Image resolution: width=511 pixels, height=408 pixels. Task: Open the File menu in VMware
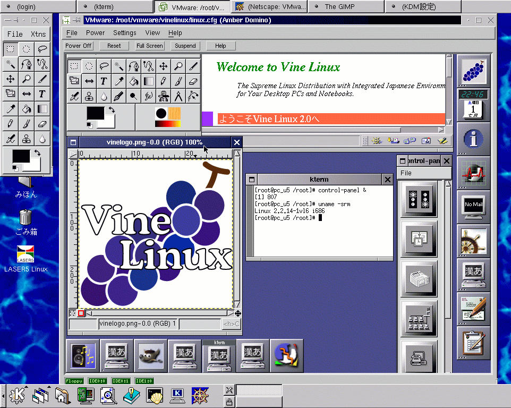(72, 33)
